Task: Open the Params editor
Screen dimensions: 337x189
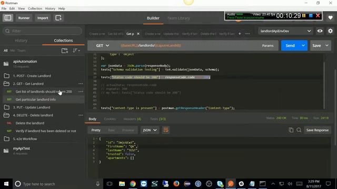Action: [x=267, y=46]
